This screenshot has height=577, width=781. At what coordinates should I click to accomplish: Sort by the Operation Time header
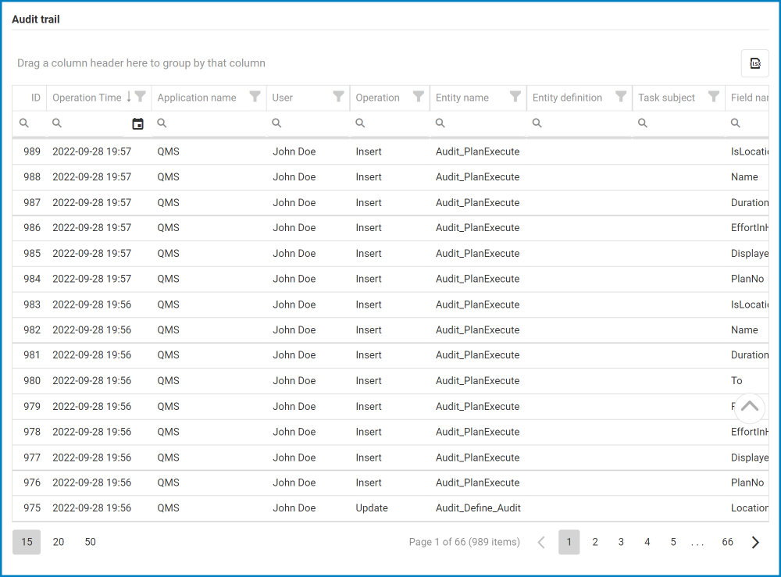[87, 98]
